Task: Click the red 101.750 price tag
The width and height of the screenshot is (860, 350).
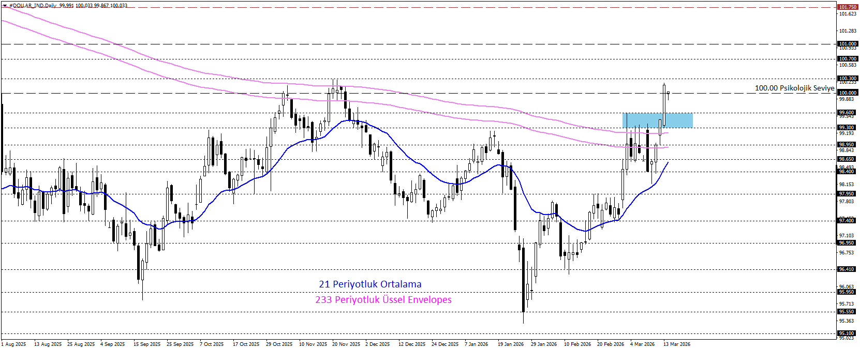Action: [x=847, y=7]
